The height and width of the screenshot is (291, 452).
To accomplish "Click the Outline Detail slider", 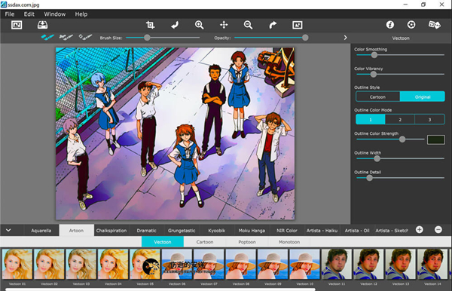I will tap(400, 178).
